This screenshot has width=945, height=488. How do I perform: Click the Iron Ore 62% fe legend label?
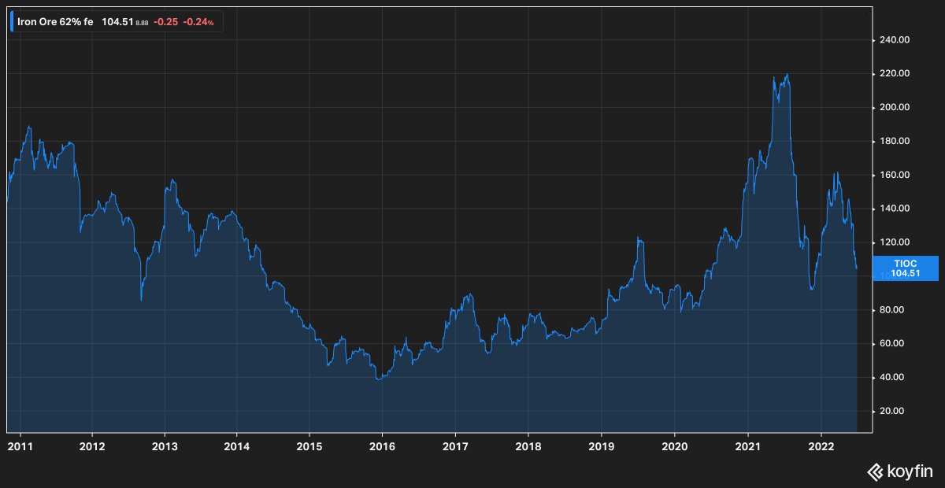point(55,22)
